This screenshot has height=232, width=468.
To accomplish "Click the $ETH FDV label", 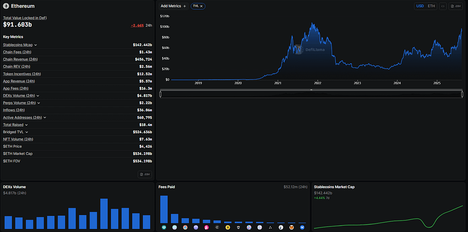I will click(11, 161).
